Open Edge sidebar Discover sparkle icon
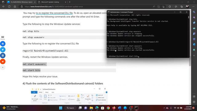 point(194,17)
